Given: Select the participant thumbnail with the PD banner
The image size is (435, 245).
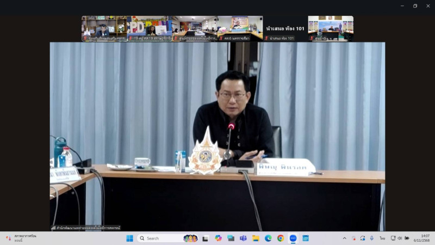Looking at the screenshot, I should [x=149, y=28].
